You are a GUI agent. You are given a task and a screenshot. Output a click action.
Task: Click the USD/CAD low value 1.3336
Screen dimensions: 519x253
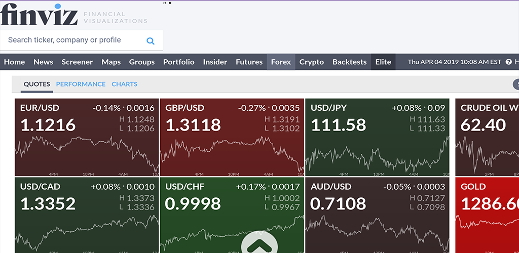(141, 207)
